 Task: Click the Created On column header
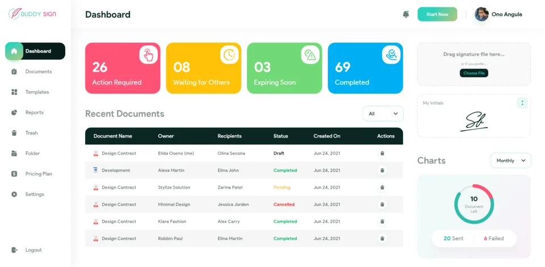327,136
